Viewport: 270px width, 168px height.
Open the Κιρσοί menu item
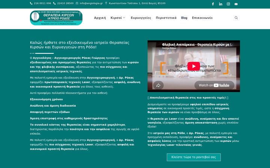pyautogui.click(x=116, y=18)
